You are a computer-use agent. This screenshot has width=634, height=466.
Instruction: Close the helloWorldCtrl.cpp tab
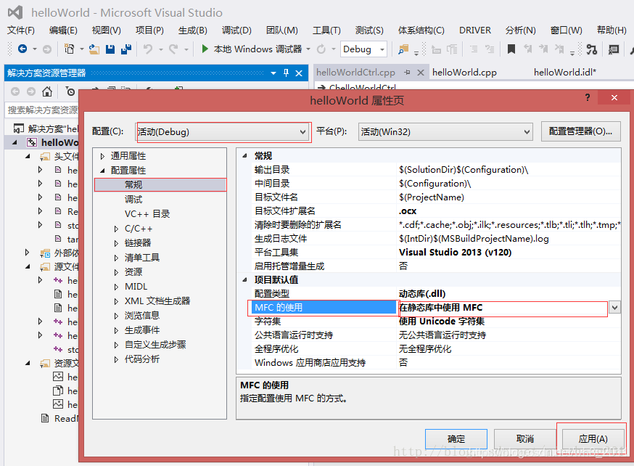[x=421, y=72]
